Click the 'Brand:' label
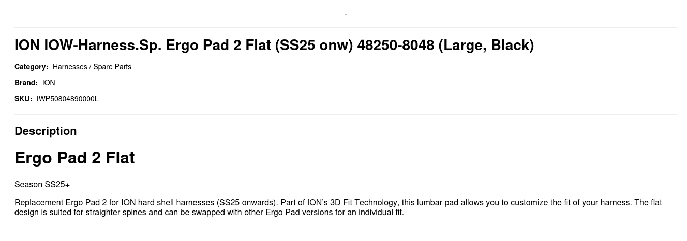Image resolution: width=687 pixels, height=241 pixels. [26, 83]
